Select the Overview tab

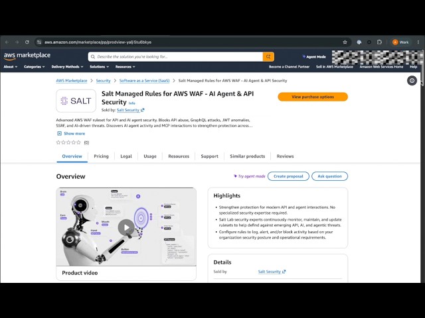point(72,156)
